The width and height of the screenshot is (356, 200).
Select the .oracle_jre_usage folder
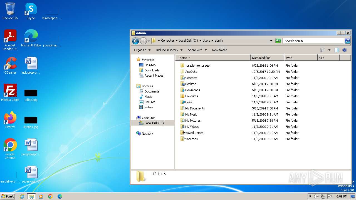(x=197, y=66)
